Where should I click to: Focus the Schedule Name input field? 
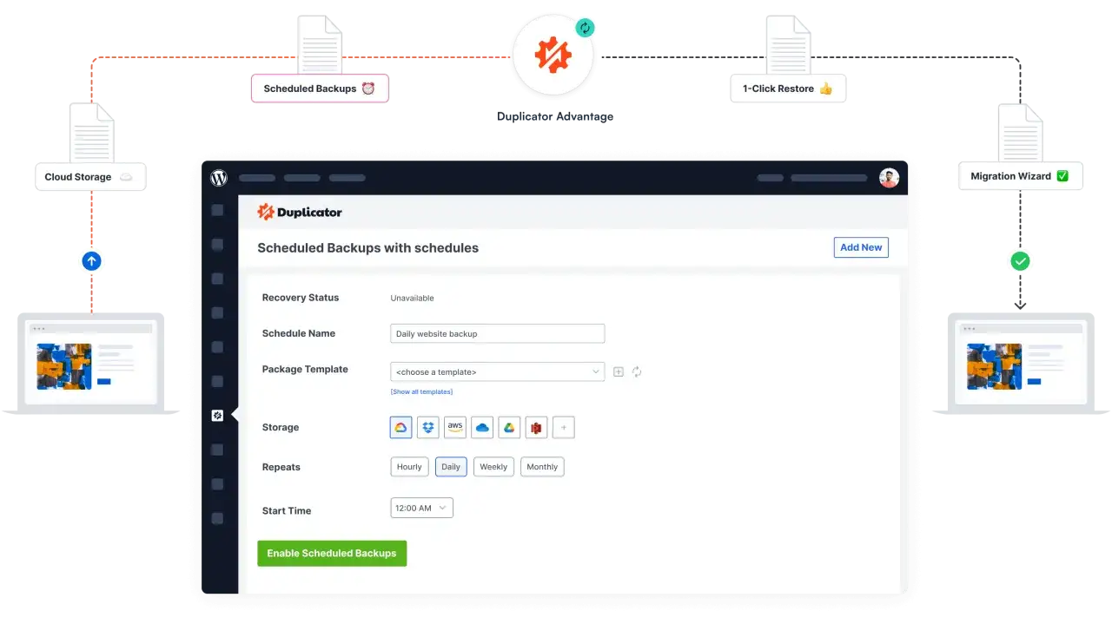click(x=498, y=333)
